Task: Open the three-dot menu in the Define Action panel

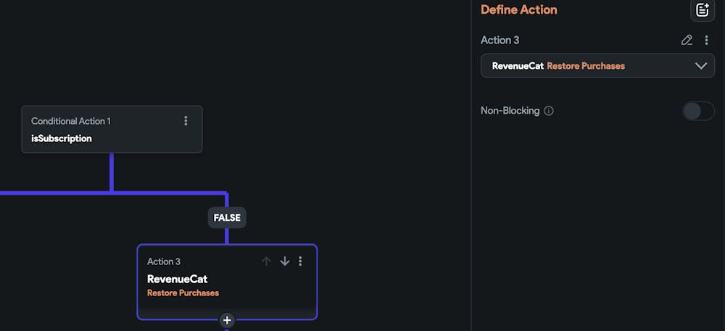Action: pos(707,41)
